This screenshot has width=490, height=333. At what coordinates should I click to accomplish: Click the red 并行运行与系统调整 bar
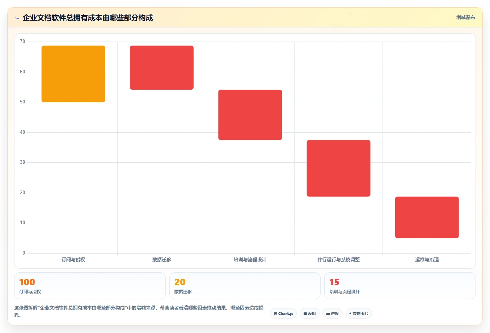tap(338, 168)
